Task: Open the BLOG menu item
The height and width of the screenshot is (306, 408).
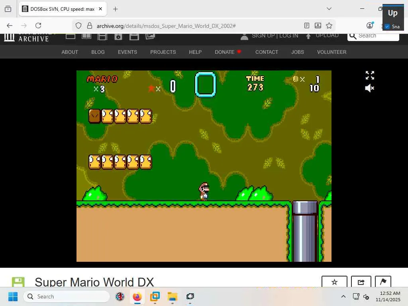Action: [98, 52]
